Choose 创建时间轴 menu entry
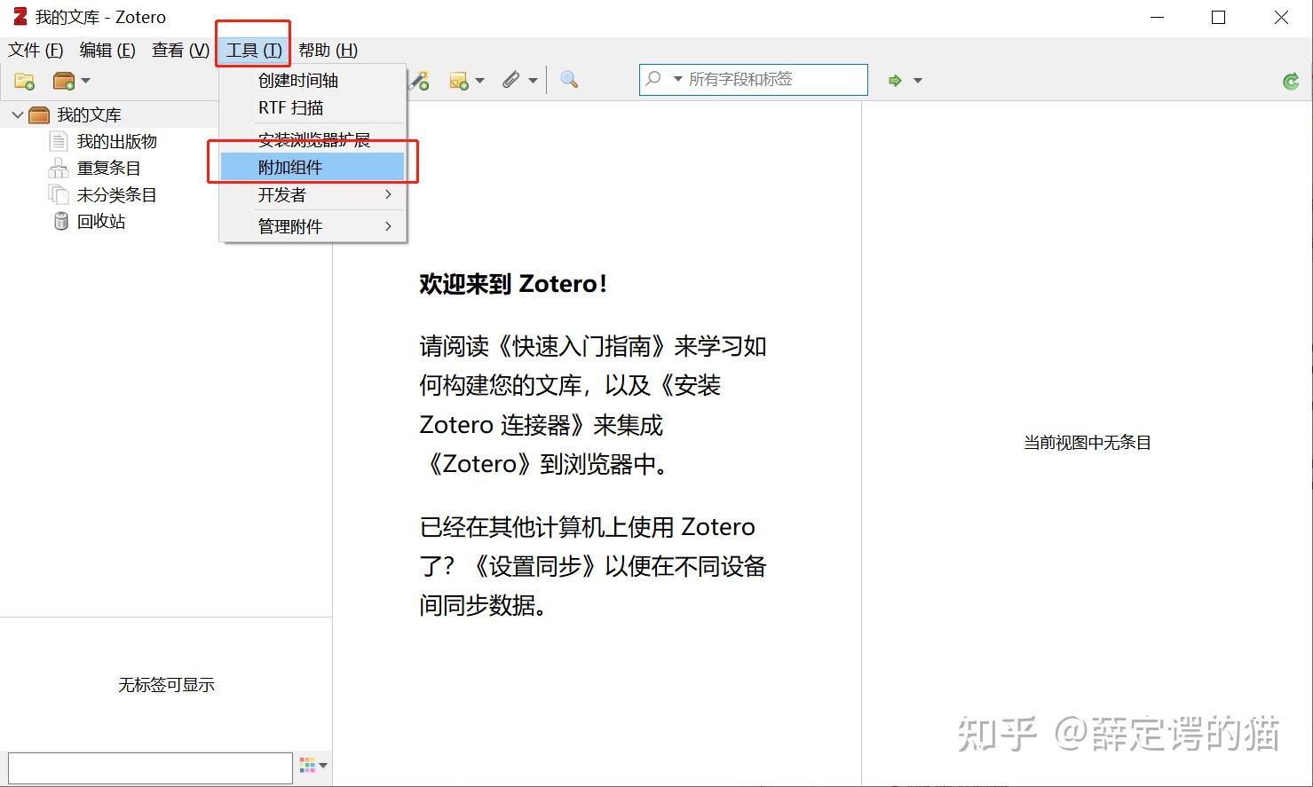The width and height of the screenshot is (1313, 787). (299, 80)
